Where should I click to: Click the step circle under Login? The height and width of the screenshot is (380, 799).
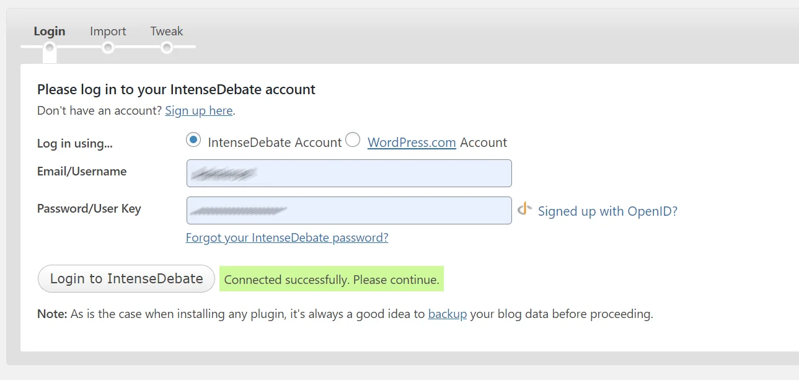[50, 47]
